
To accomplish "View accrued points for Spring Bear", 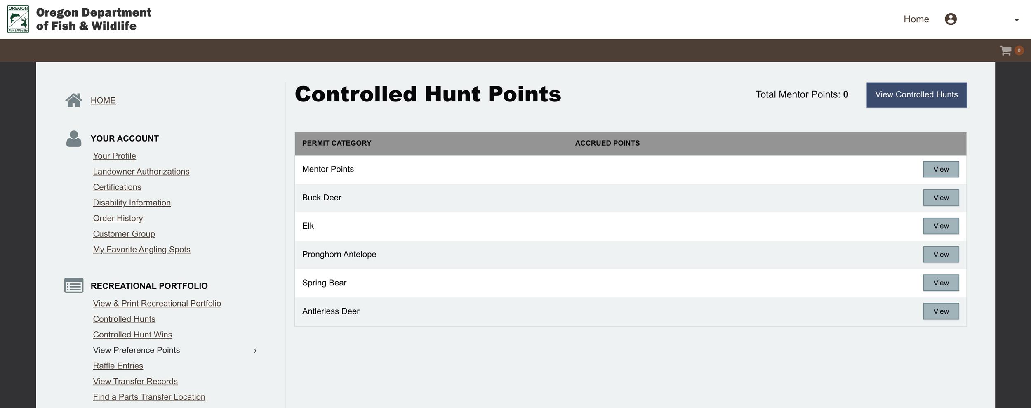I will click(941, 283).
